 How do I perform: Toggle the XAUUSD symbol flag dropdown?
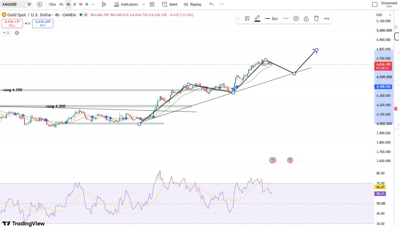tap(29, 4)
